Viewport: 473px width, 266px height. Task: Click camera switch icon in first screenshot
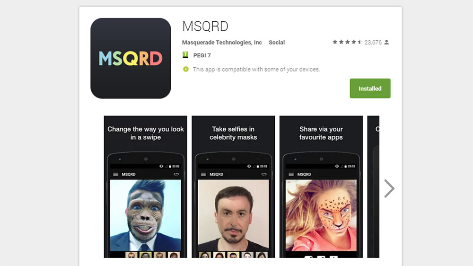tap(176, 174)
